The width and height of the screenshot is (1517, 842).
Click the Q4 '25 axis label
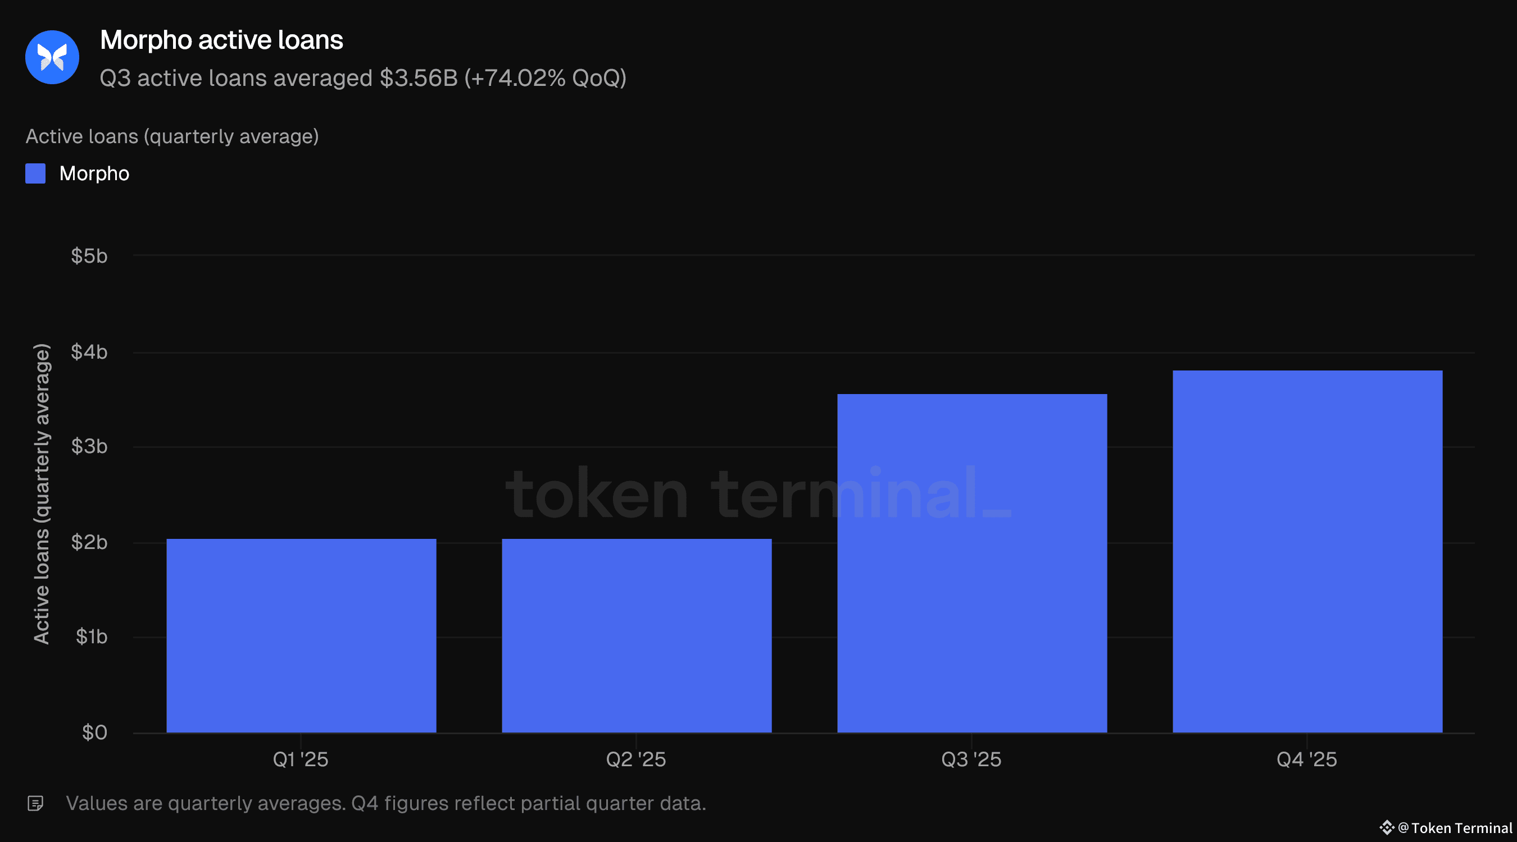pyautogui.click(x=1306, y=759)
